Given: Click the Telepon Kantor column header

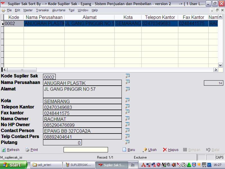Looking at the screenshot, I should (x=160, y=17).
